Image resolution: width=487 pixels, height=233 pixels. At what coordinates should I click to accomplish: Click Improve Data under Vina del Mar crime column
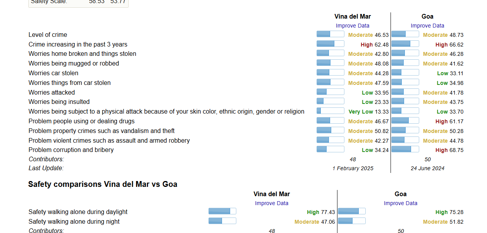click(353, 26)
